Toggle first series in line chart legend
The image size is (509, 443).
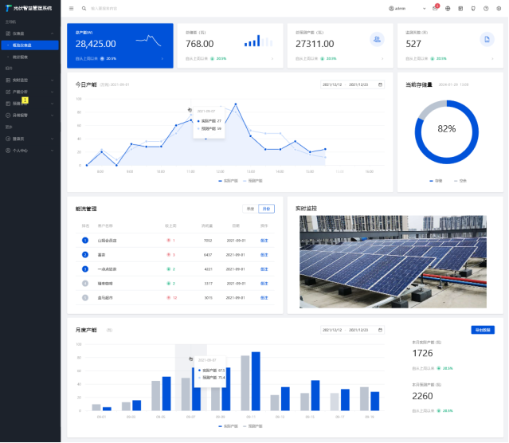pos(229,181)
